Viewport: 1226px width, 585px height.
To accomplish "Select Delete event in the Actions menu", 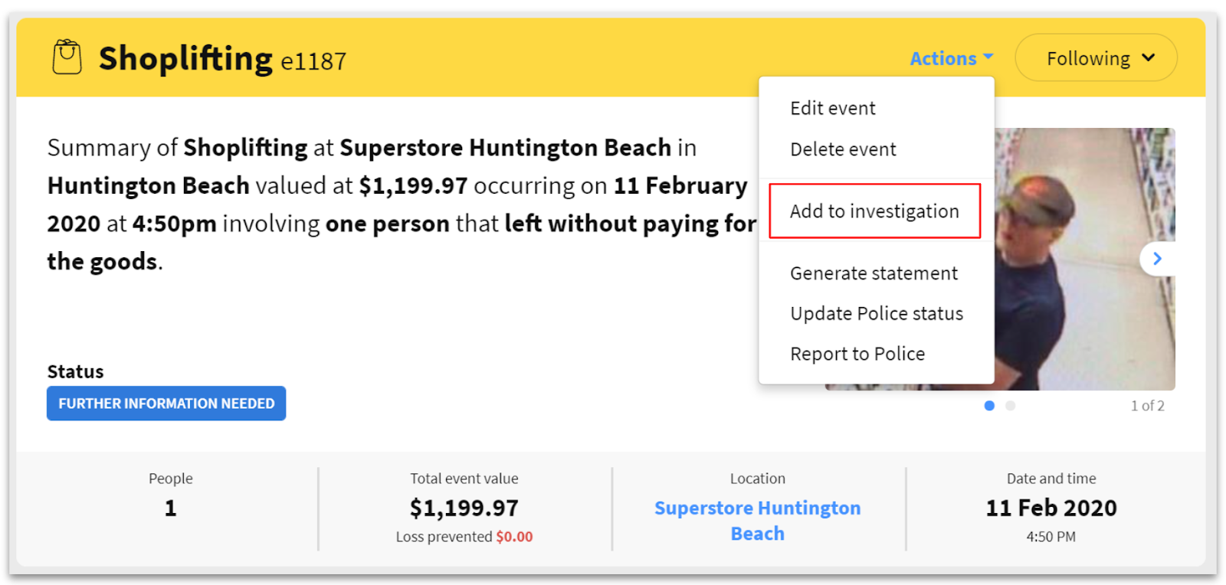I will pos(843,149).
